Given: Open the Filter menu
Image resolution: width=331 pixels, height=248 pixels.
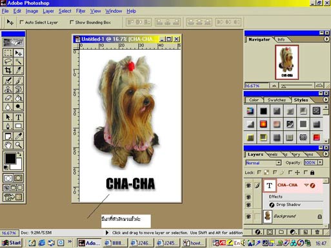Looking at the screenshot, I should pos(81,11).
